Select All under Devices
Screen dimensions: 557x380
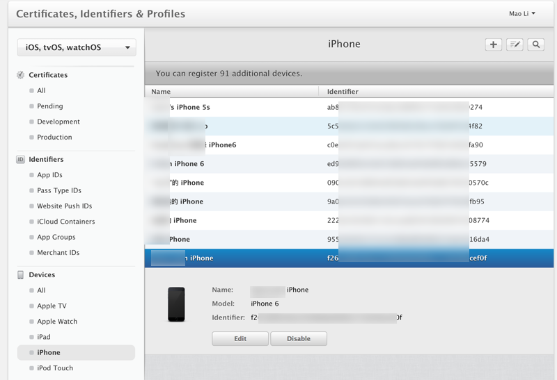tap(41, 290)
